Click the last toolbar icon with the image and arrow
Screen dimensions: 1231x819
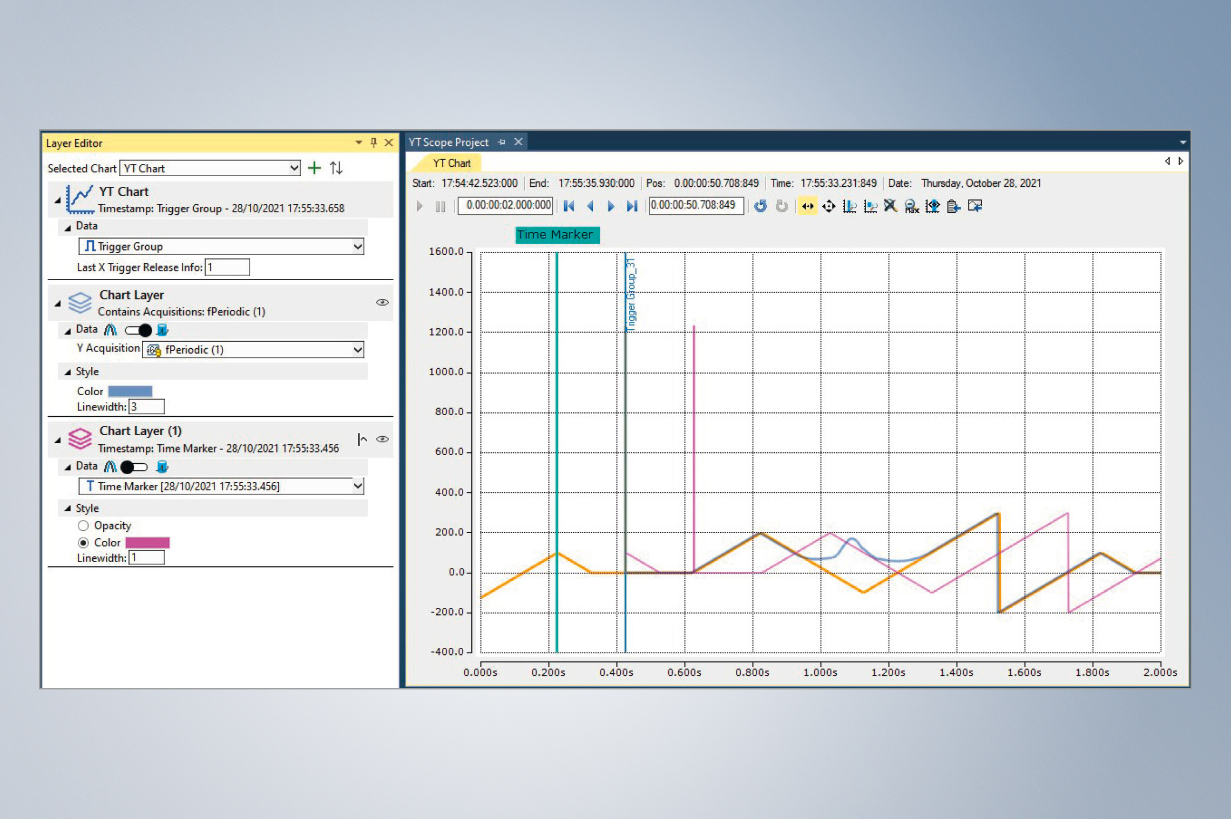pyautogui.click(x=975, y=206)
